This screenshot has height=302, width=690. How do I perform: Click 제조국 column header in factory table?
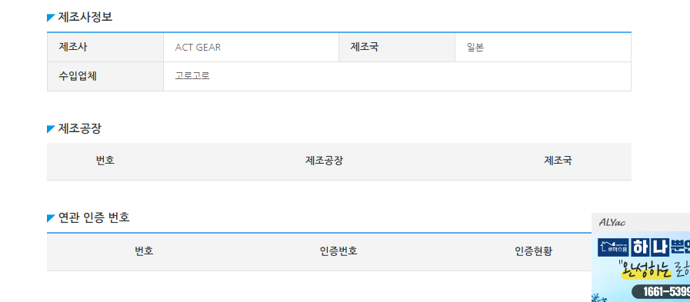pos(558,161)
